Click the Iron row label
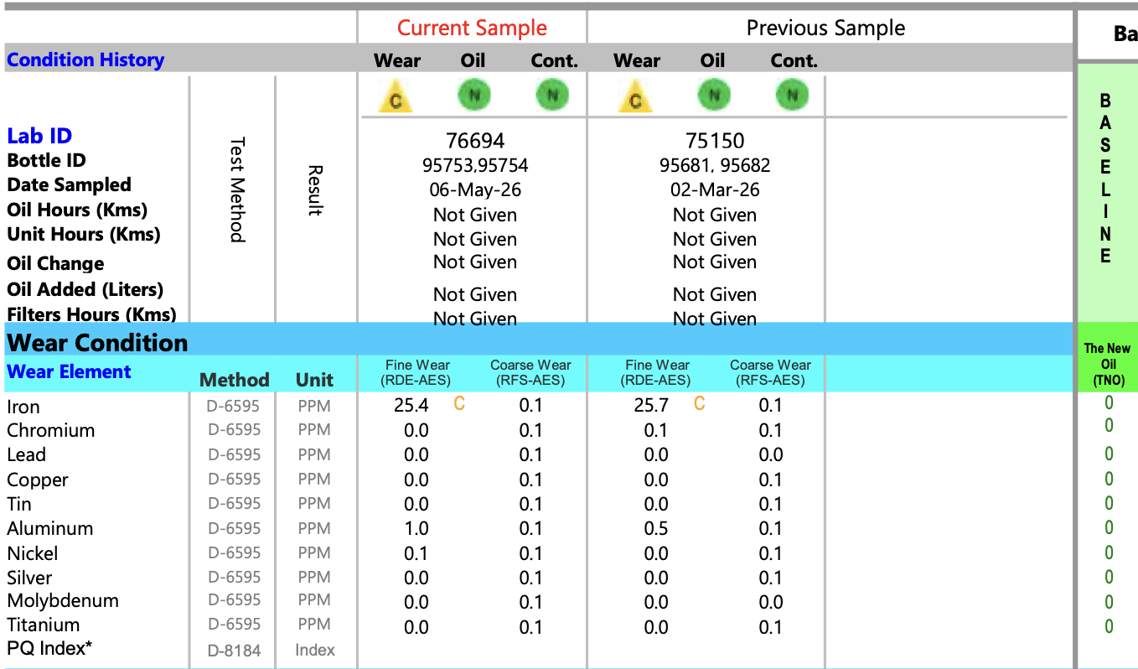 tap(23, 407)
